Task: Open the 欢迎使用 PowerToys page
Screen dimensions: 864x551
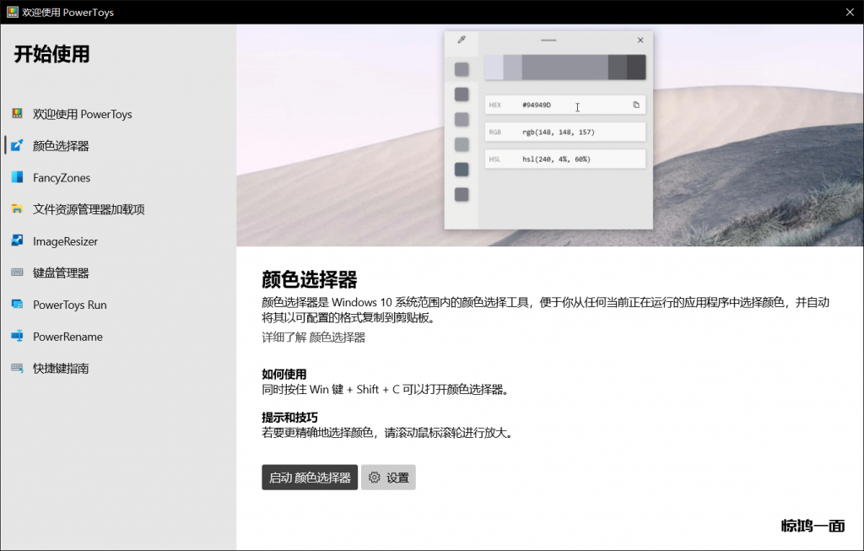Action: (82, 114)
